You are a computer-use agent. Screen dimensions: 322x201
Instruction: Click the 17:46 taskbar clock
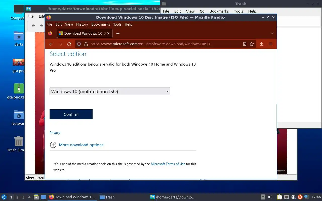(316, 197)
